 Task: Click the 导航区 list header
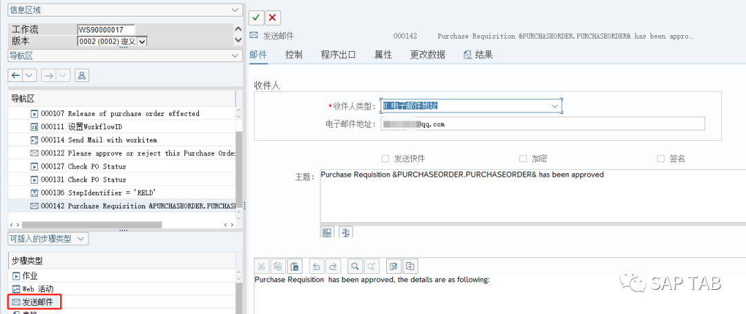[122, 98]
